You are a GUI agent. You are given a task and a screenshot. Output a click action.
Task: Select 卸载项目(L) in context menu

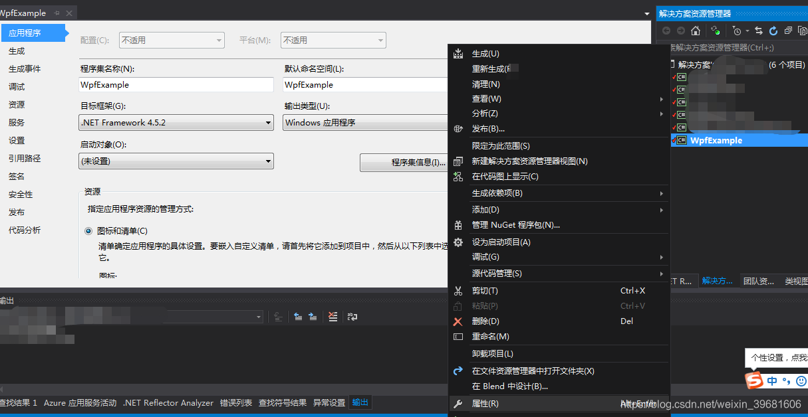click(x=560, y=354)
